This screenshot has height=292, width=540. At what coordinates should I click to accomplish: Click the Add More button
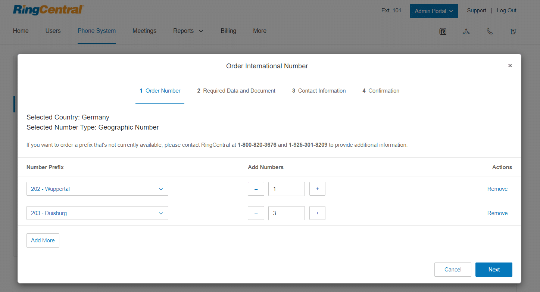[43, 240]
